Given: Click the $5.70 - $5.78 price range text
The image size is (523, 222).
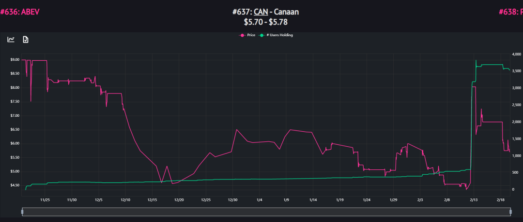Looking at the screenshot, I should (x=261, y=22).
